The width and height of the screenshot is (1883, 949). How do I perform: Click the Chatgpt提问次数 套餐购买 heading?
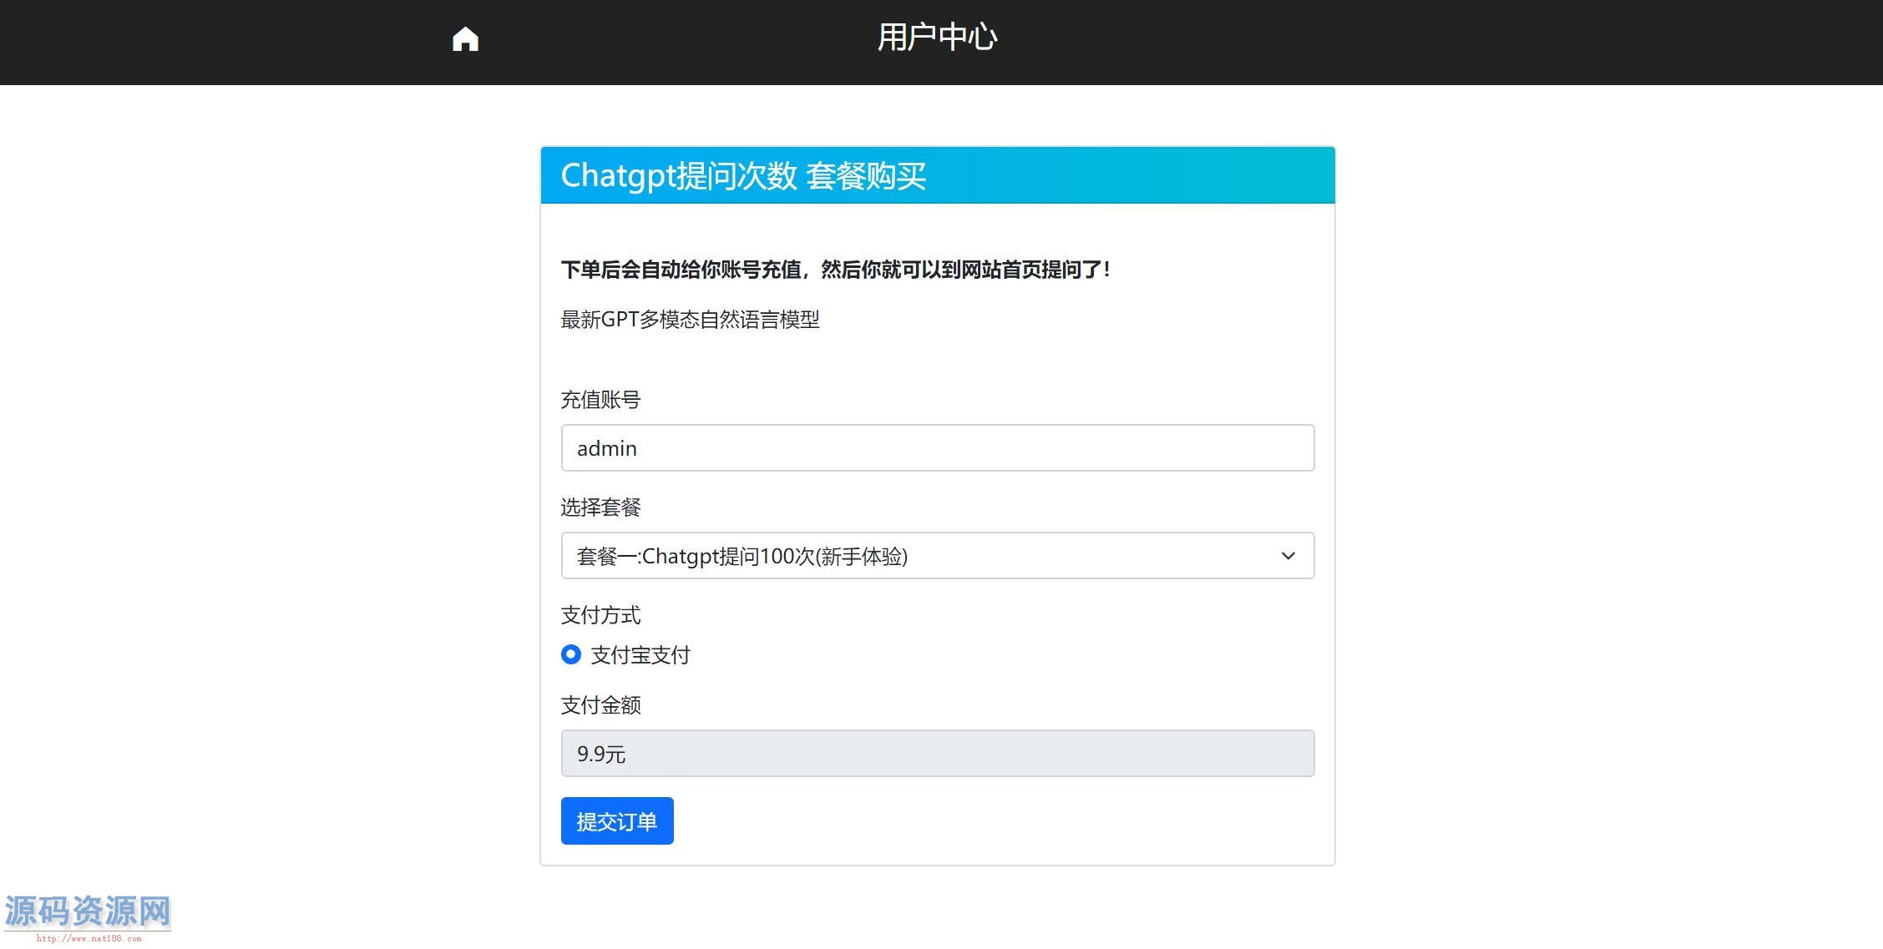point(743,176)
